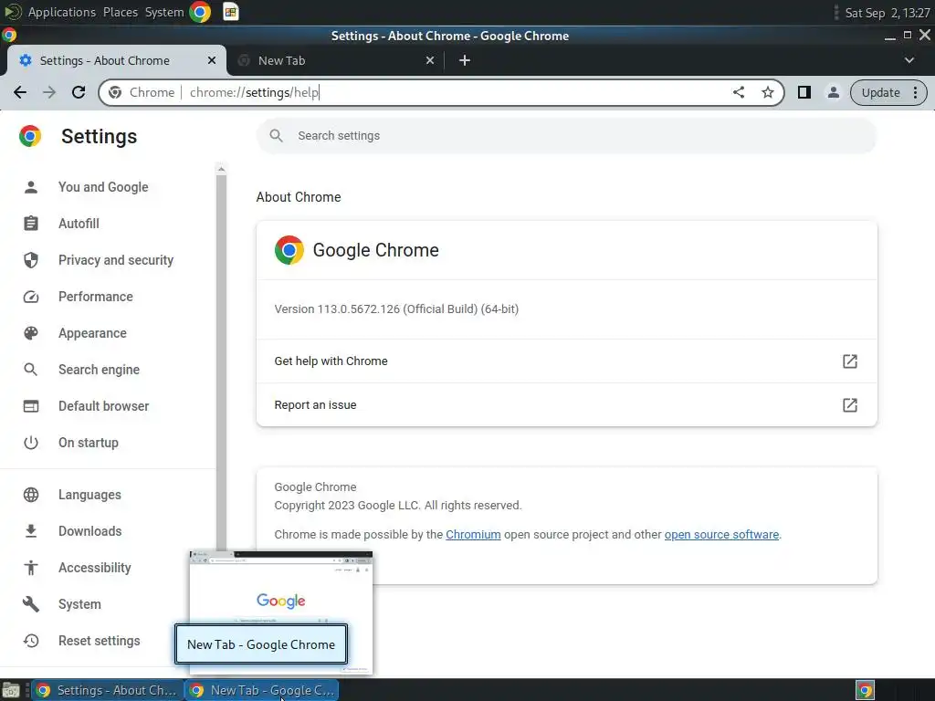935x701 pixels.
Task: Go to Downloads settings
Action: coord(90,531)
